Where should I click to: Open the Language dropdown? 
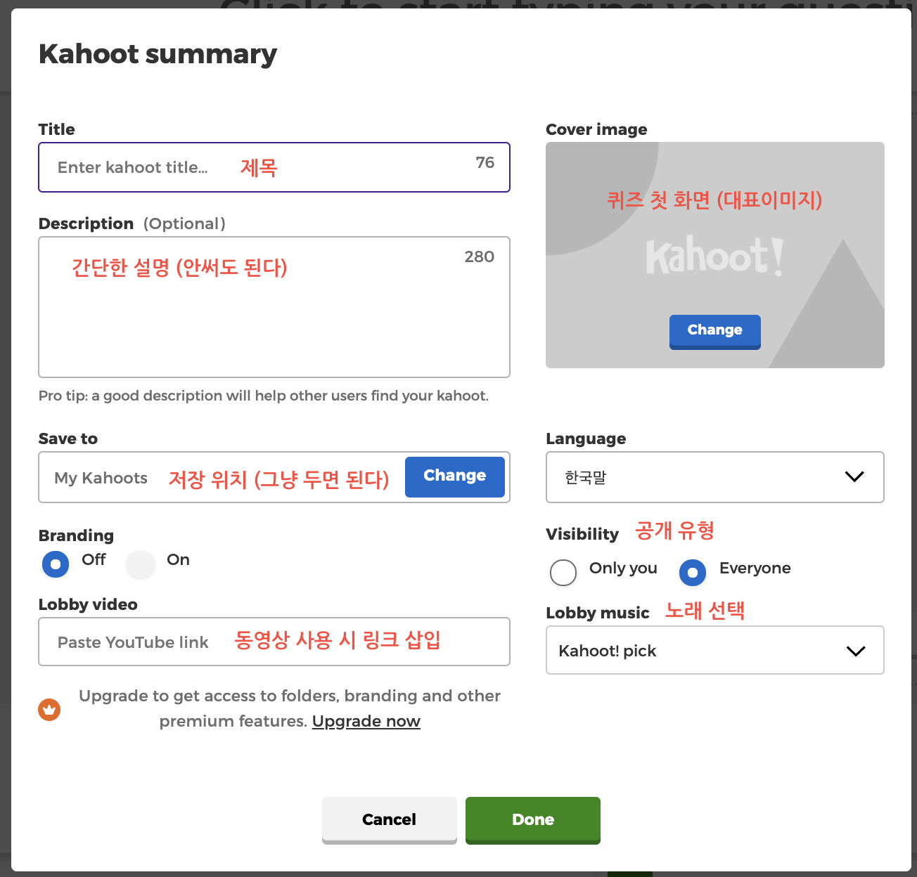pos(714,477)
